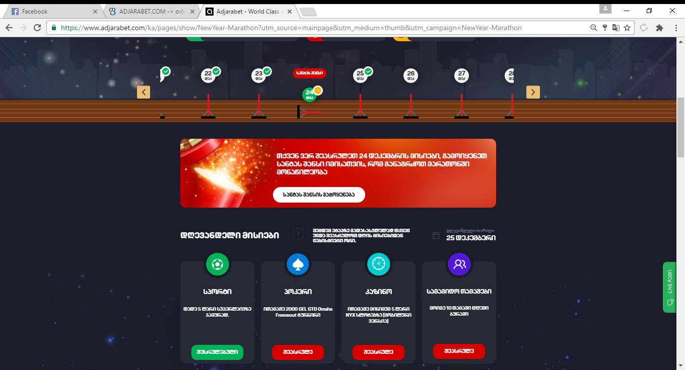Click the translate page icon in address bar
685x370 pixels.
click(x=616, y=28)
